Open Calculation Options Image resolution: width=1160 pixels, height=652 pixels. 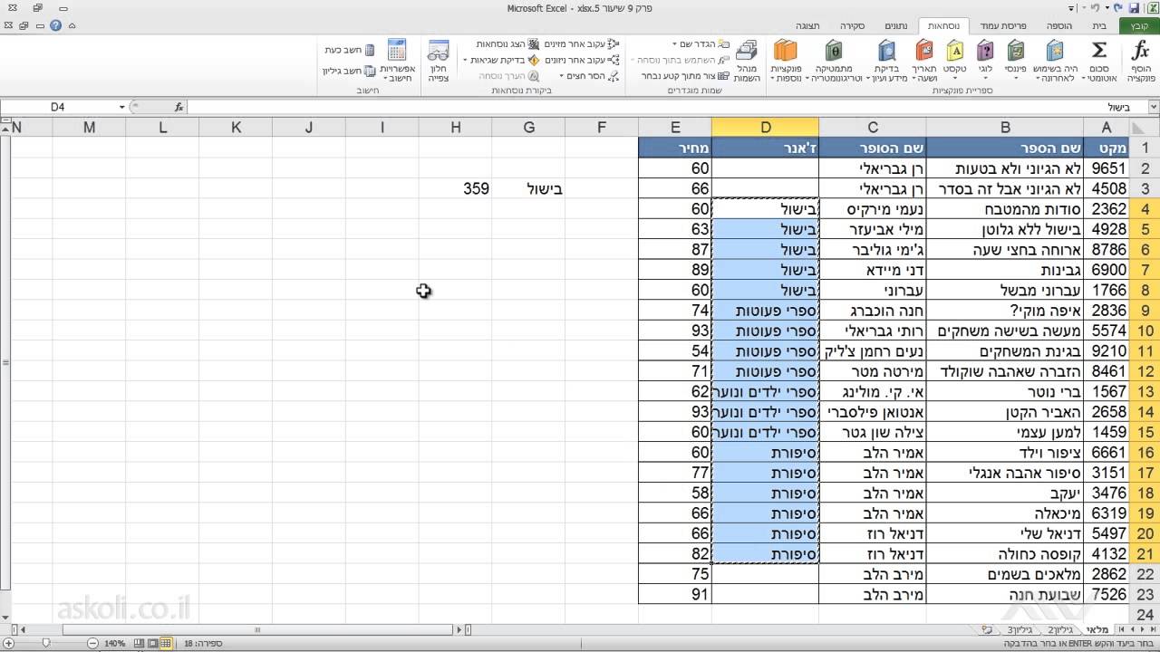[x=397, y=62]
